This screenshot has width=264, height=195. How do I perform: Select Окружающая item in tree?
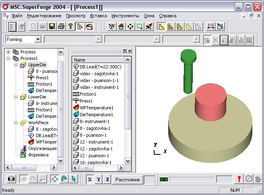[42, 149]
